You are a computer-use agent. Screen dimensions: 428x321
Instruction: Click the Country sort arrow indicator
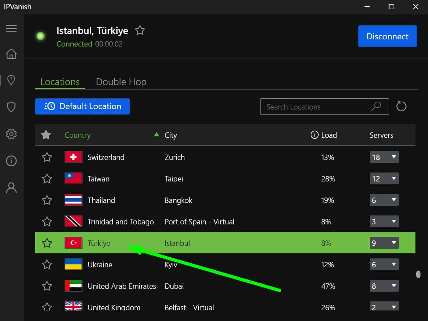pos(156,134)
